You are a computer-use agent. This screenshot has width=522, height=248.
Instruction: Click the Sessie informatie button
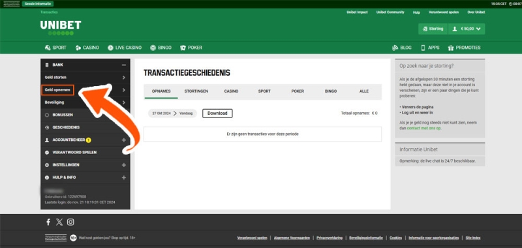click(38, 4)
